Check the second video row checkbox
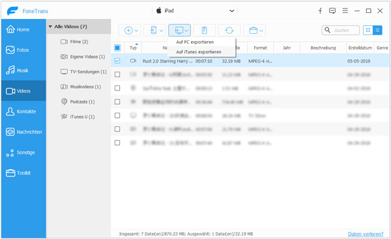Screen dimensions: 391x239 pyautogui.click(x=117, y=74)
